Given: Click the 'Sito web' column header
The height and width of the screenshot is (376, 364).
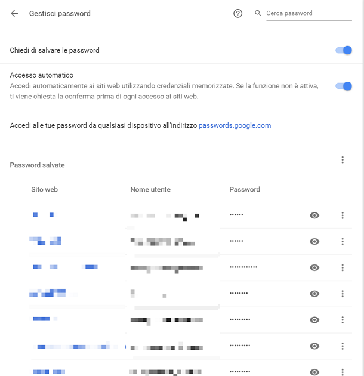Looking at the screenshot, I should click(x=44, y=189).
